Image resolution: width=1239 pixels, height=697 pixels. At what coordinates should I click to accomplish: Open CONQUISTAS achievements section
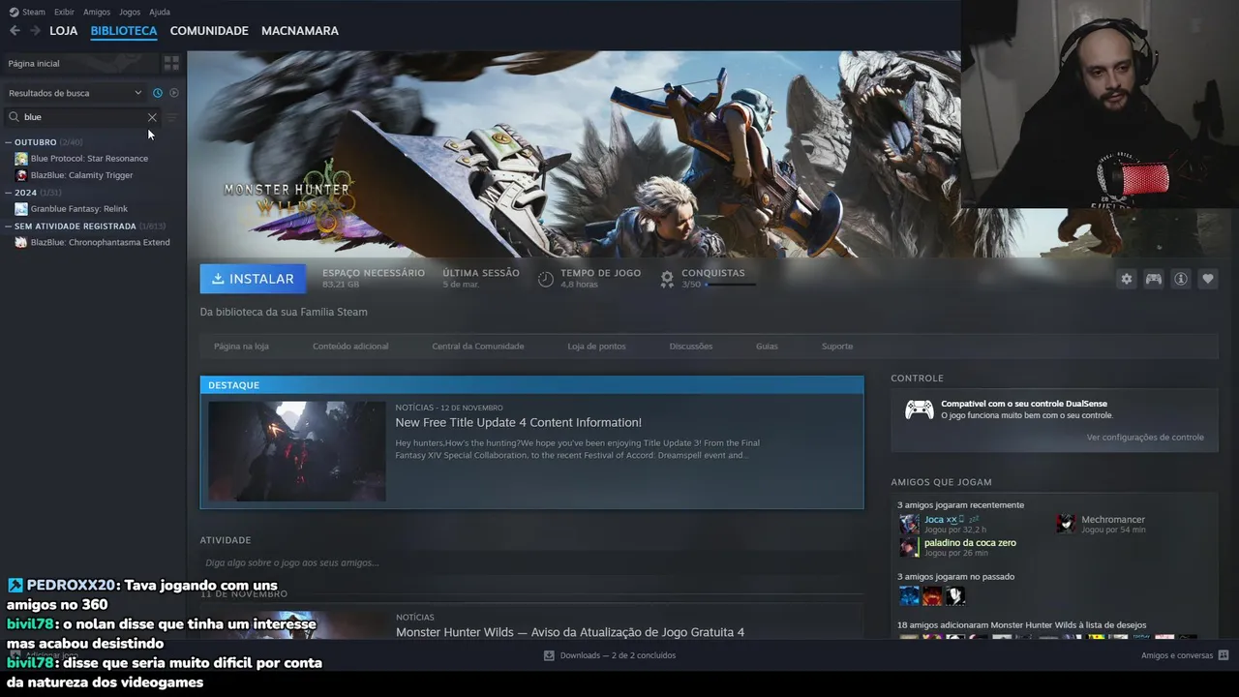click(712, 273)
